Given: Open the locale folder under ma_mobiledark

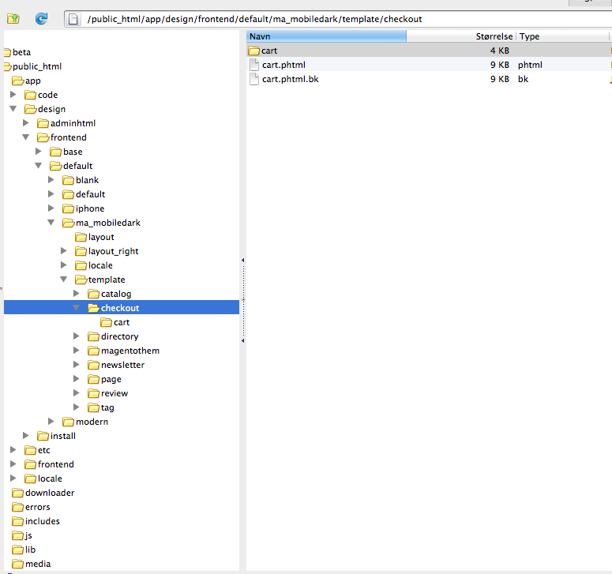Looking at the screenshot, I should (94, 265).
